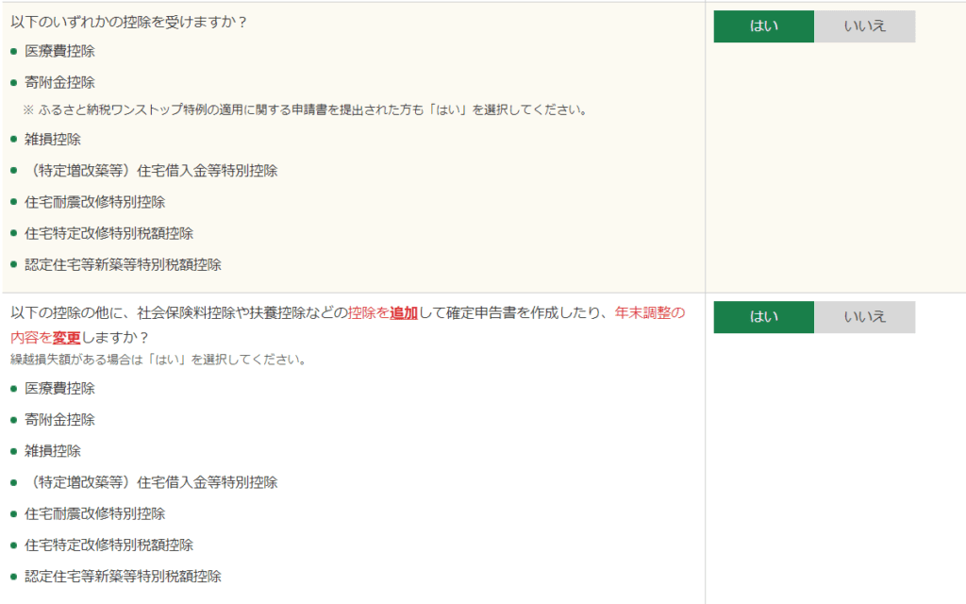Choose いいえ for the 控除を追加 or 年末調整変更 question
The image size is (966, 604).
coord(865,317)
